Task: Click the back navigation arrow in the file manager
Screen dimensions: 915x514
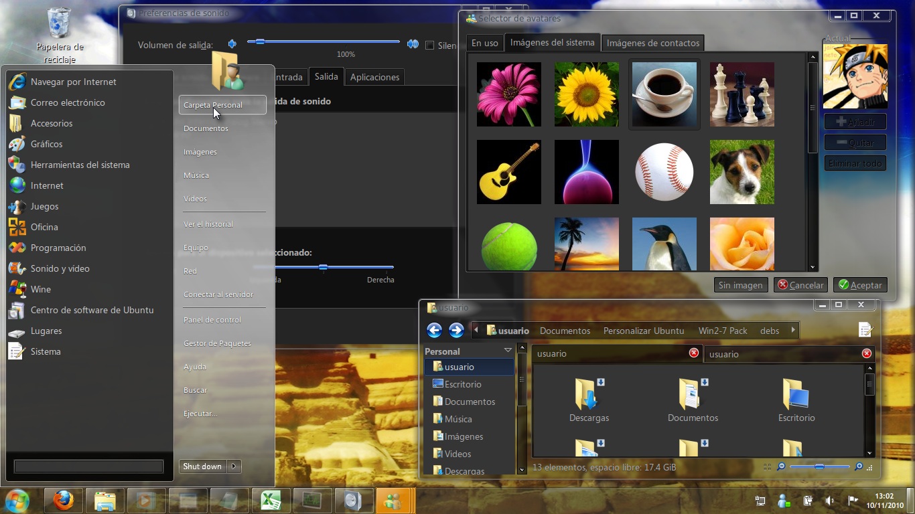Action: pos(434,330)
